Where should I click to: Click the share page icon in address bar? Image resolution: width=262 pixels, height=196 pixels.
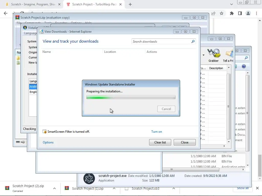coord(213,13)
